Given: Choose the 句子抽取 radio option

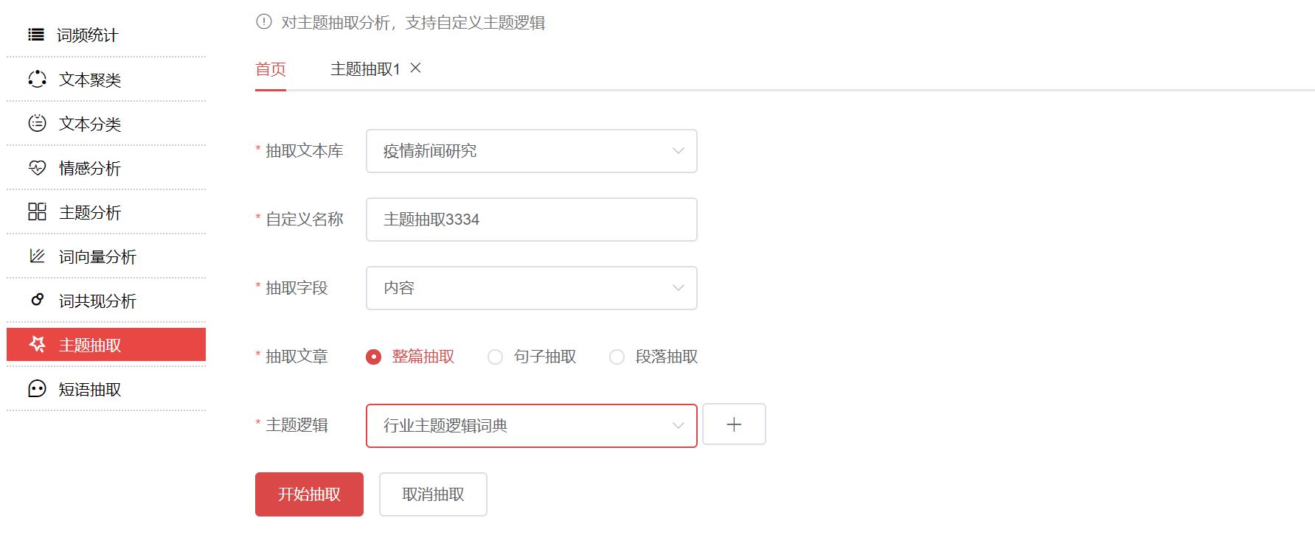Looking at the screenshot, I should (x=496, y=357).
